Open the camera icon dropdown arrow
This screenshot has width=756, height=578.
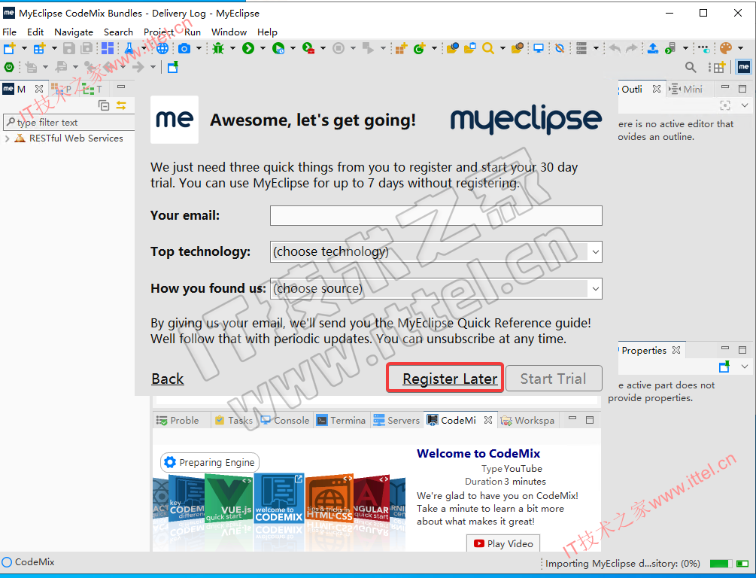click(199, 48)
